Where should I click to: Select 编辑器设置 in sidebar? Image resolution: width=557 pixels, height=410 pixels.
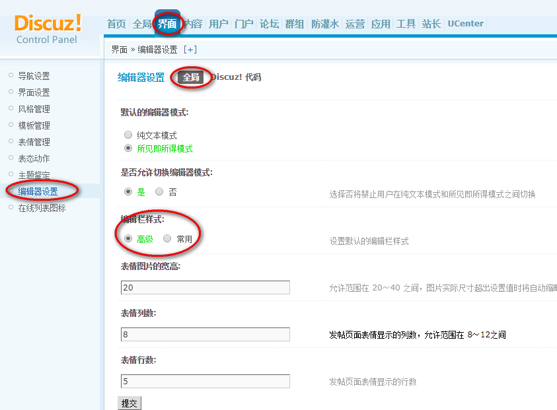[x=38, y=191]
